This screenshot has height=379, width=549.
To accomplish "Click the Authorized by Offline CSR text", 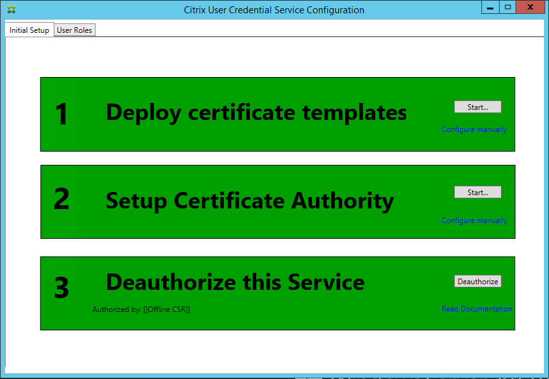I will [141, 310].
